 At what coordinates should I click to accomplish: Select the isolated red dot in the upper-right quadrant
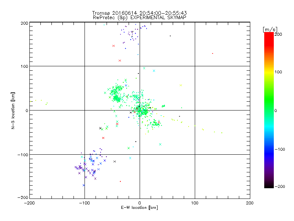[x=212, y=53]
